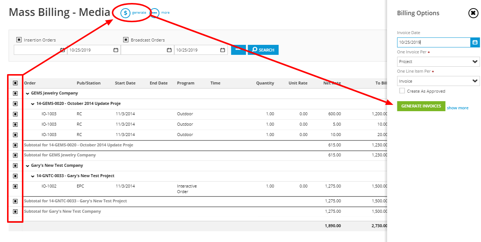Click the dollar-sign generate icon
This screenshot has height=242, width=481.
126,13
